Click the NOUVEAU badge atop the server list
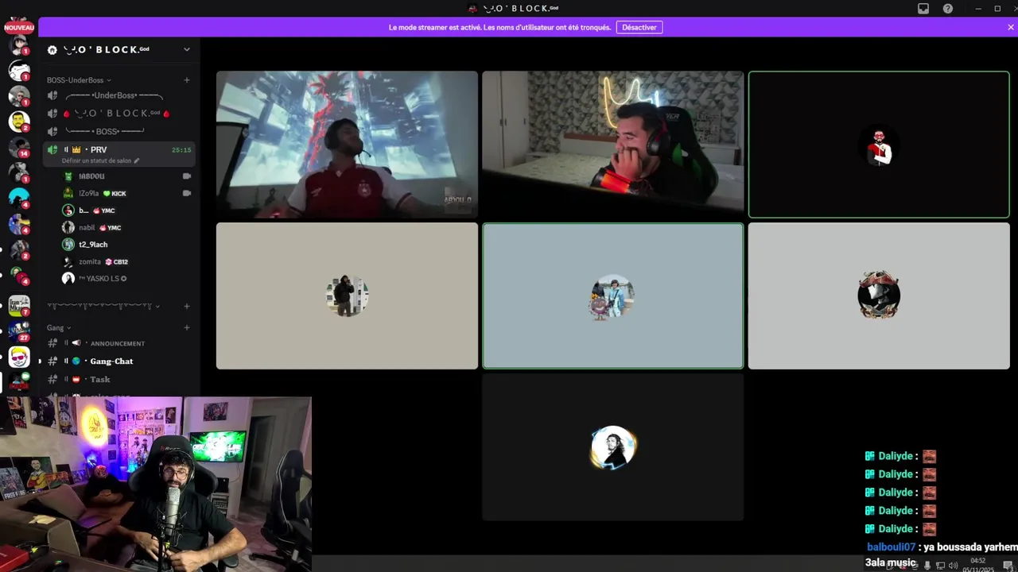 pyautogui.click(x=19, y=28)
